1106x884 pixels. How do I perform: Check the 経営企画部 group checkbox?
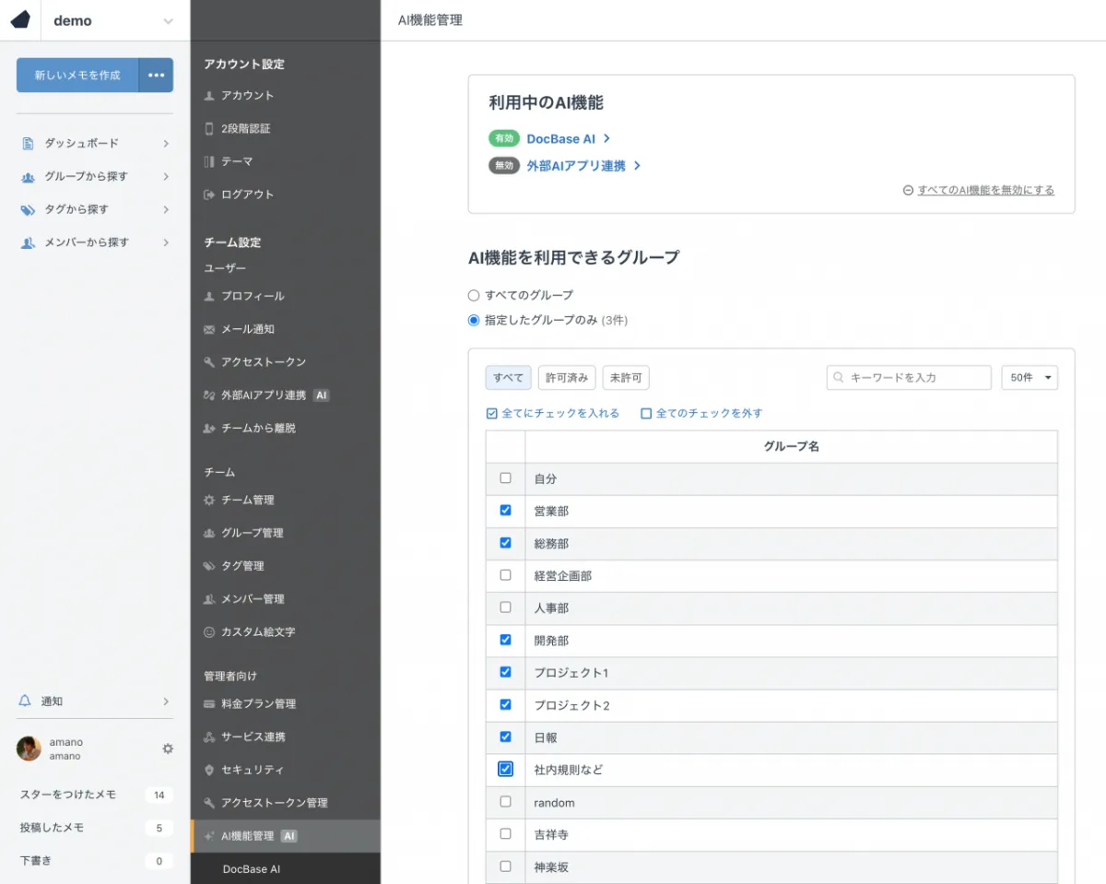pyautogui.click(x=505, y=575)
